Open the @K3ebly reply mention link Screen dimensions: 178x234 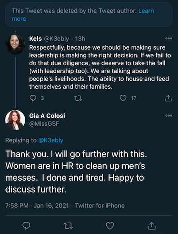coord(50,140)
